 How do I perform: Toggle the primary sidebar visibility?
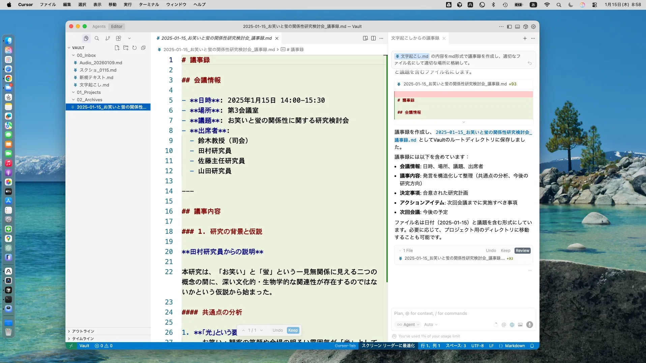pyautogui.click(x=509, y=27)
